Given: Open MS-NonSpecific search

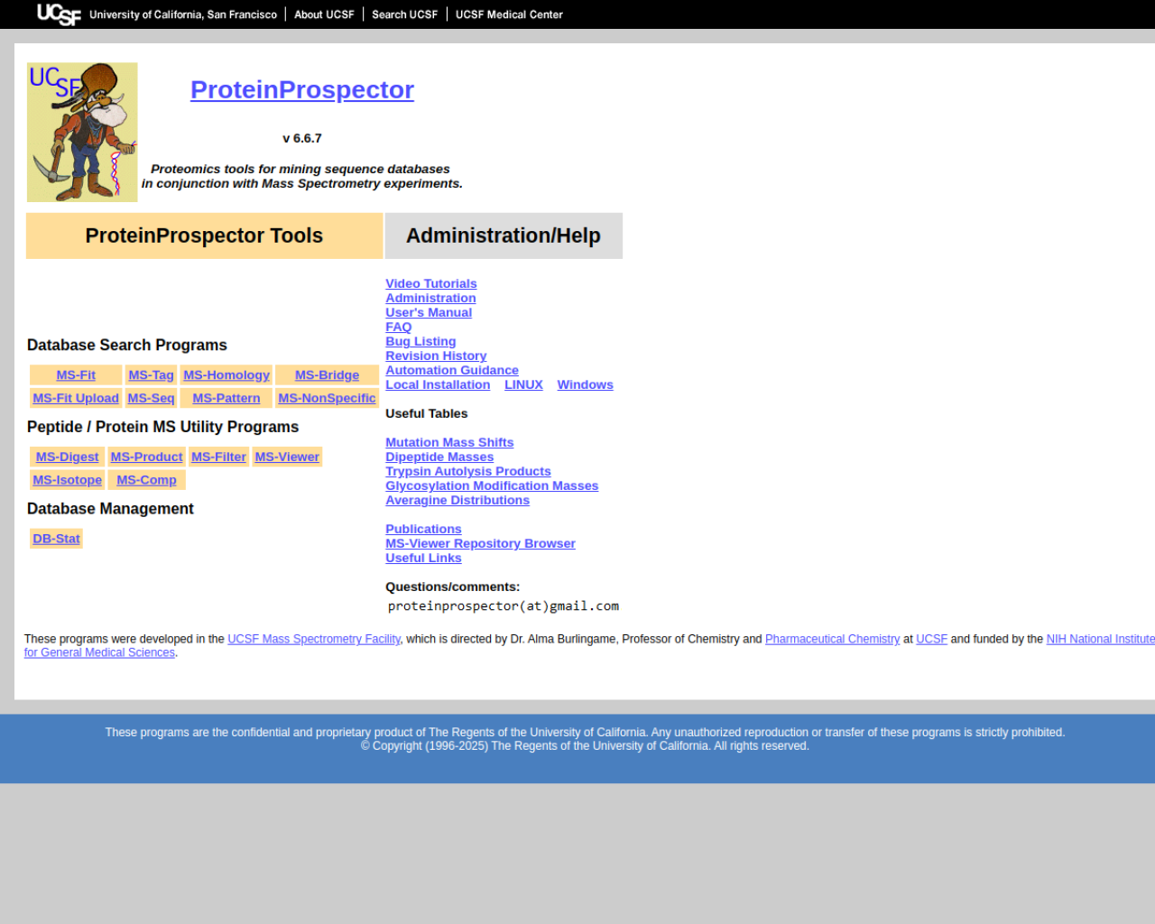Looking at the screenshot, I should coord(327,398).
